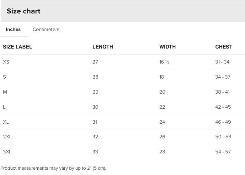Image resolution: width=245 pixels, height=175 pixels.
Task: Select the S size row label
Action: click(x=4, y=77)
